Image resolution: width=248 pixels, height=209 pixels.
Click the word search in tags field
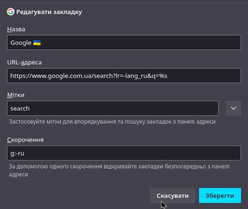20,108
